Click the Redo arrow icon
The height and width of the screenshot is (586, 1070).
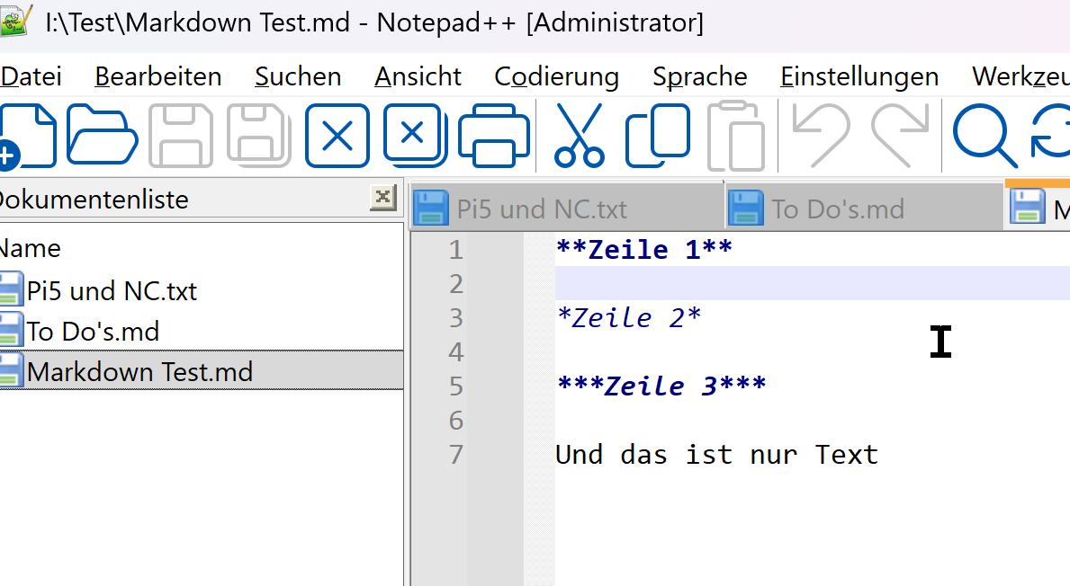coord(900,136)
